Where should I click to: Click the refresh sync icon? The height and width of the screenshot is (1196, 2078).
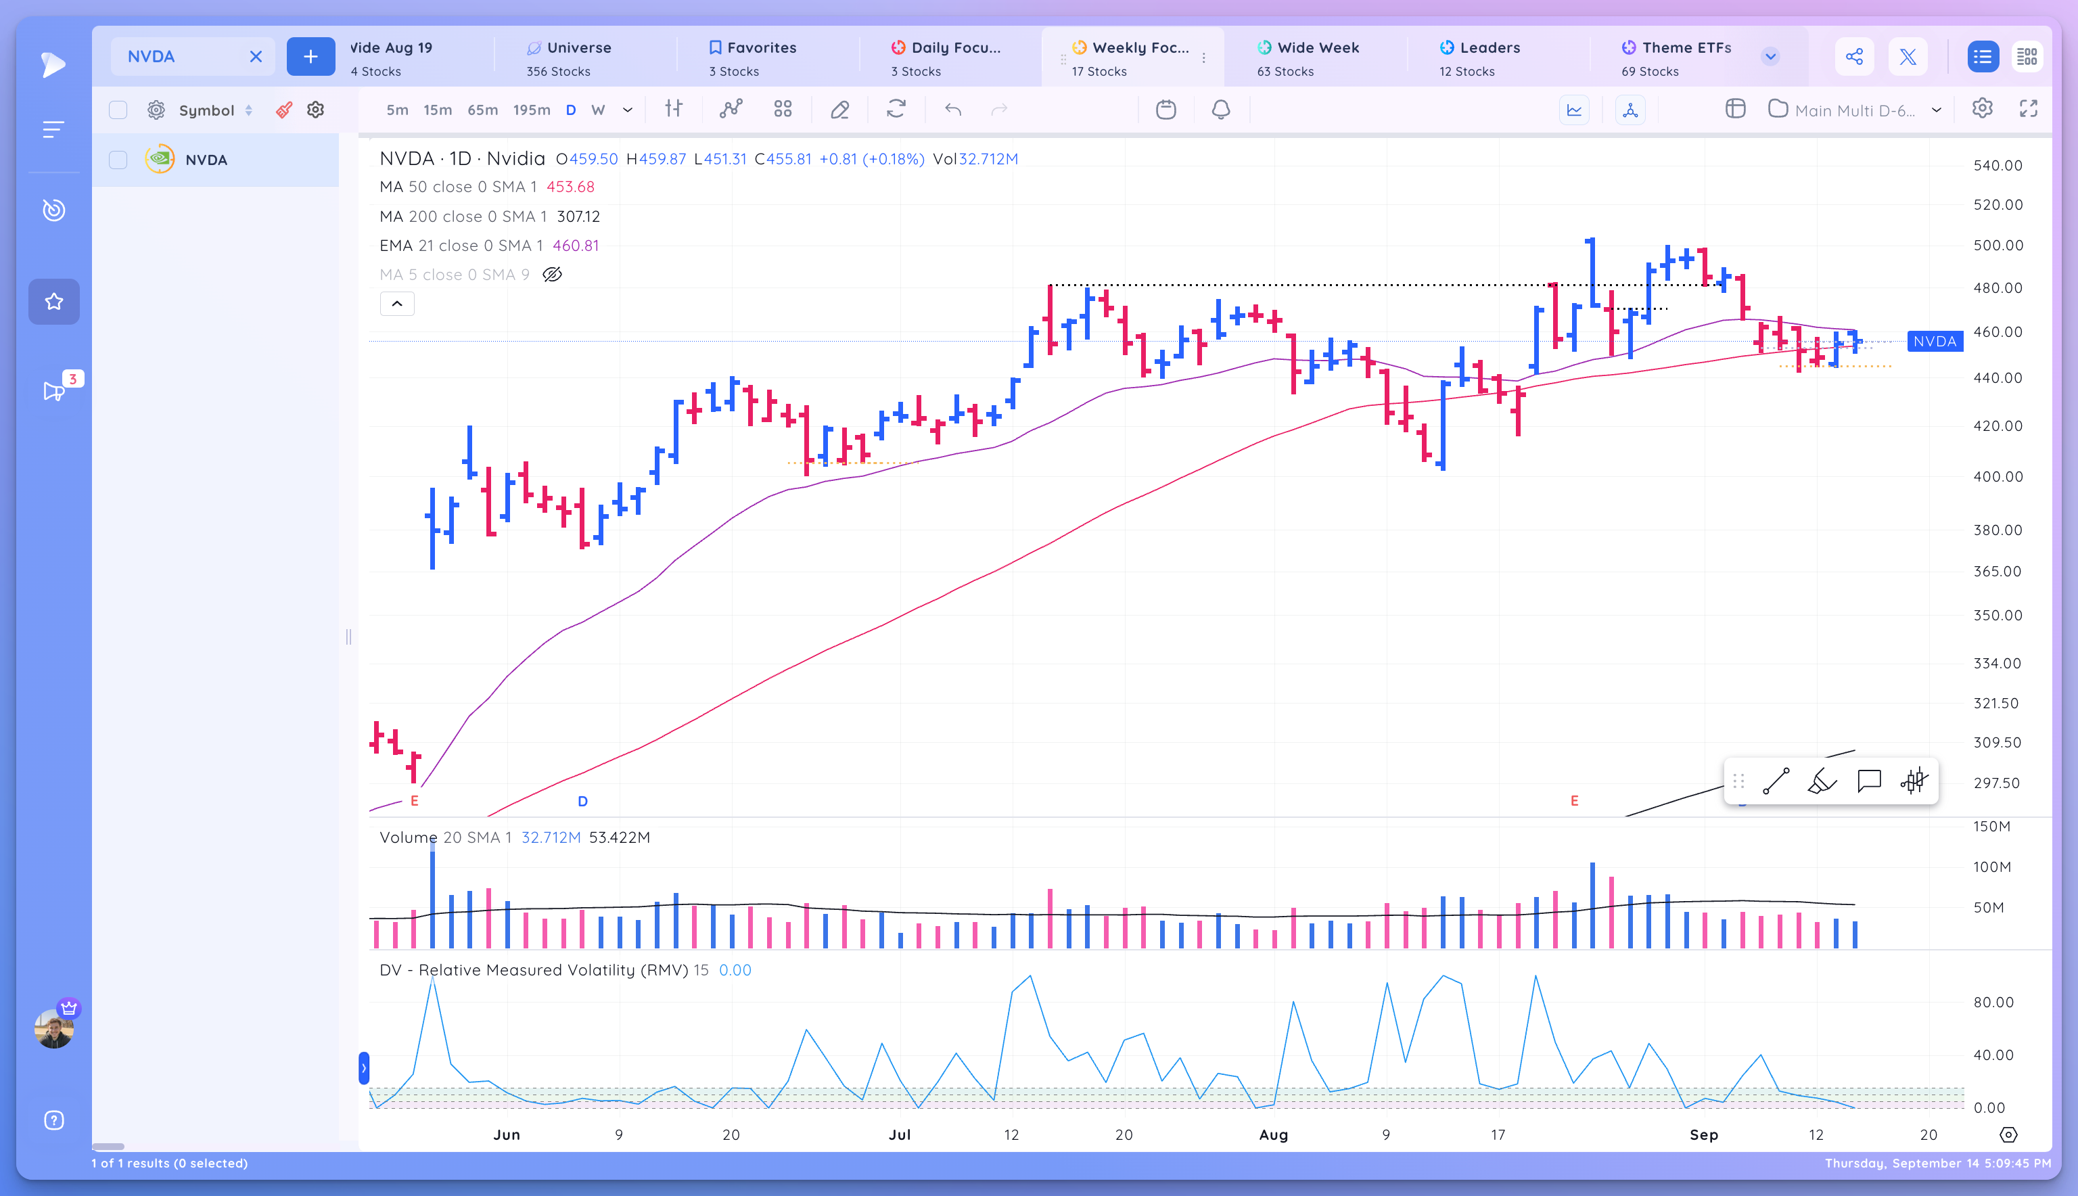tap(896, 110)
